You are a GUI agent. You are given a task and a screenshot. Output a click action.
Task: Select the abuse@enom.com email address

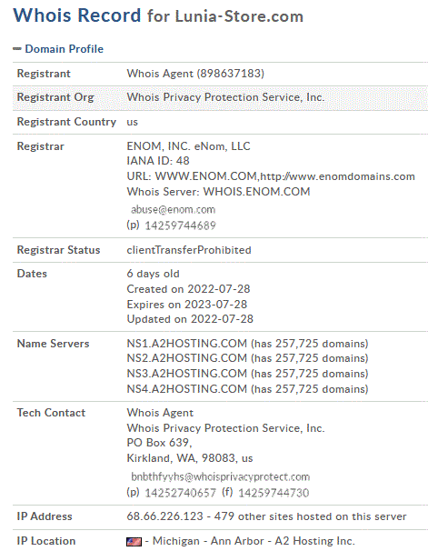173,210
